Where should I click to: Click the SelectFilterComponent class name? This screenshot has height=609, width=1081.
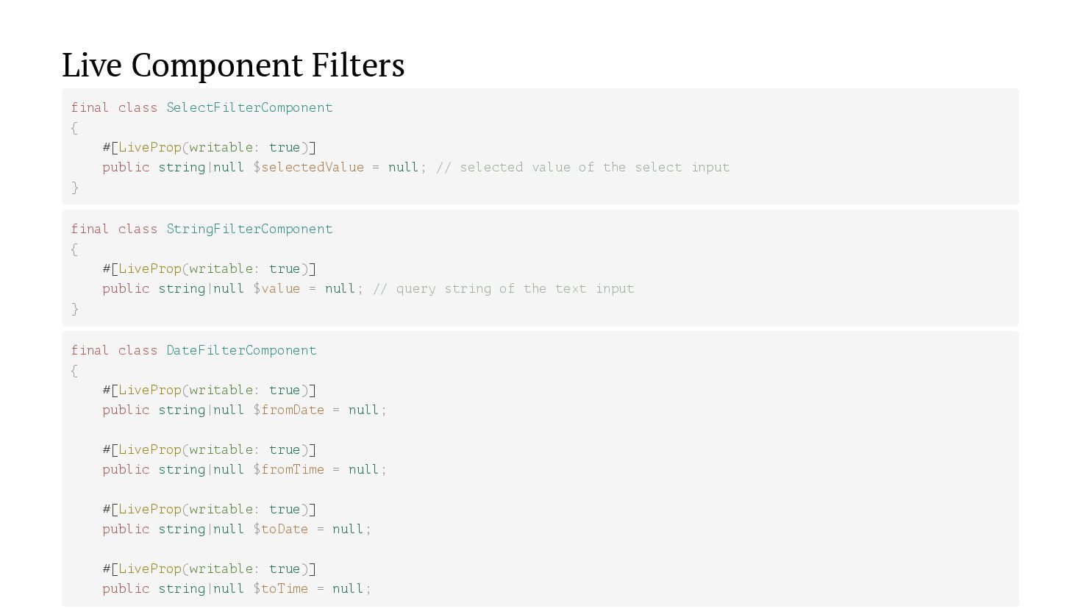(249, 107)
